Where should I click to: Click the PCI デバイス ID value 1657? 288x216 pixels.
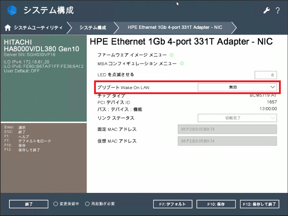point(272,102)
